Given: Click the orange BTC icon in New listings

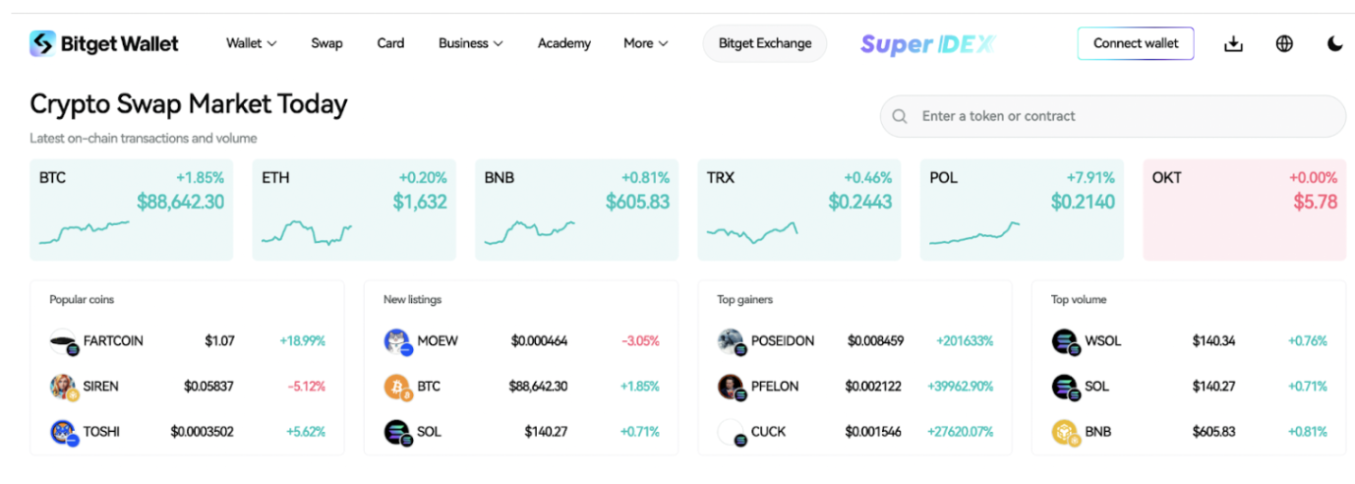Looking at the screenshot, I should point(397,387).
